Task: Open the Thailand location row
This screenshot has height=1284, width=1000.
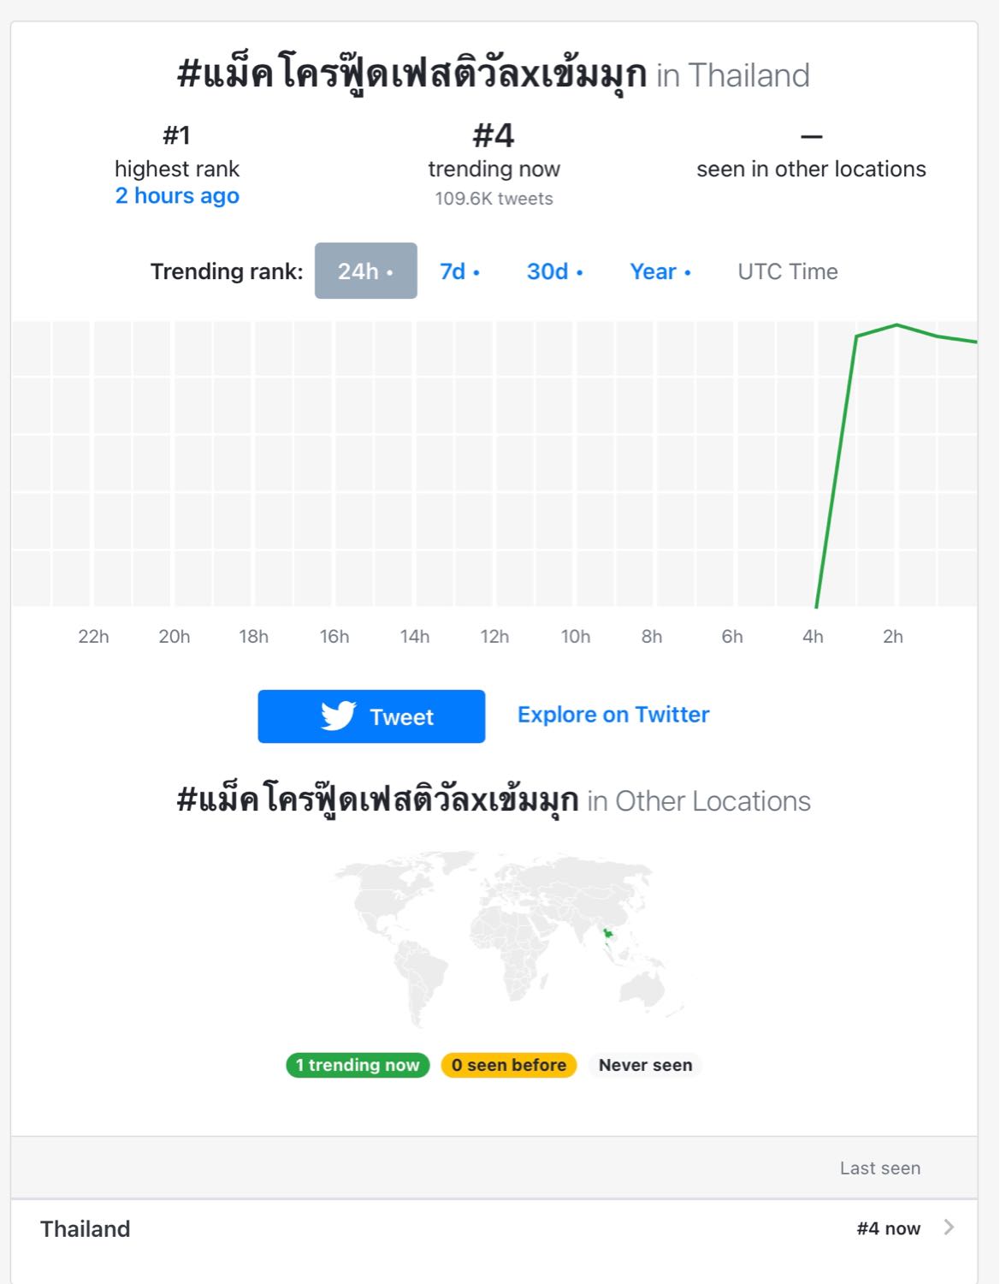Action: [x=86, y=1228]
